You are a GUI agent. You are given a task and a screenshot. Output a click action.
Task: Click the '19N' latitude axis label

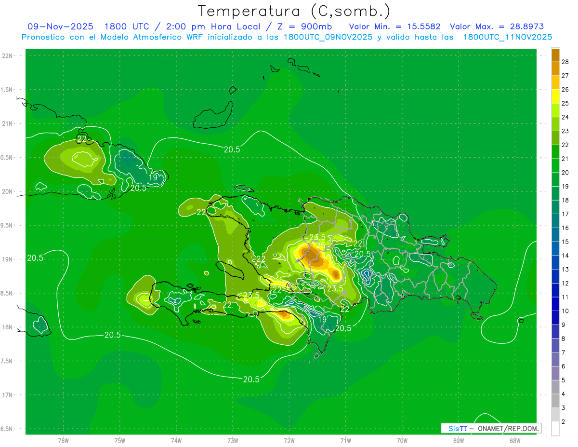(7, 259)
